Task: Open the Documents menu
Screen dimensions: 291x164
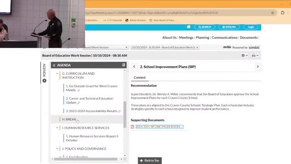Action: click(x=249, y=37)
